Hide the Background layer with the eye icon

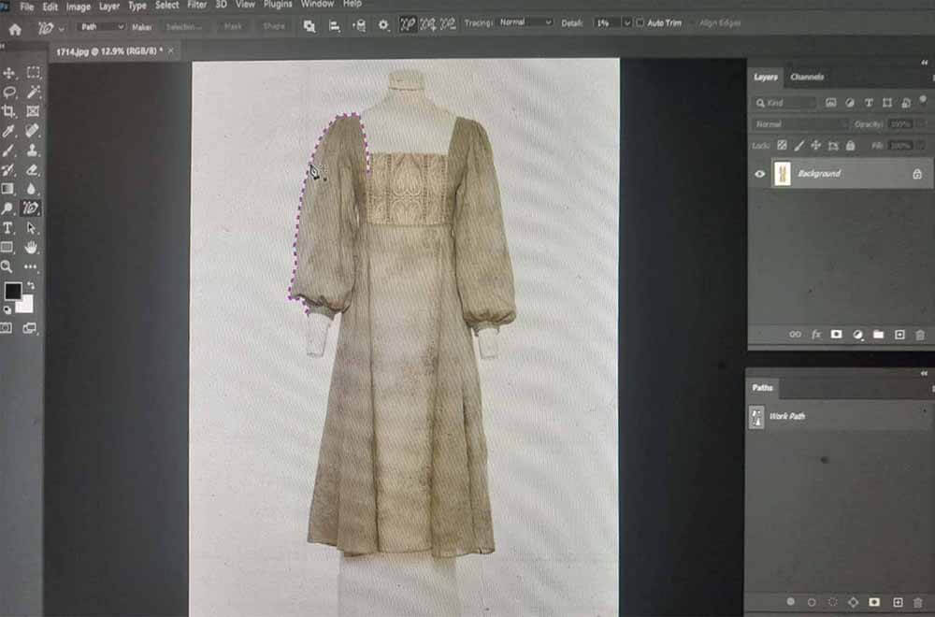point(759,174)
